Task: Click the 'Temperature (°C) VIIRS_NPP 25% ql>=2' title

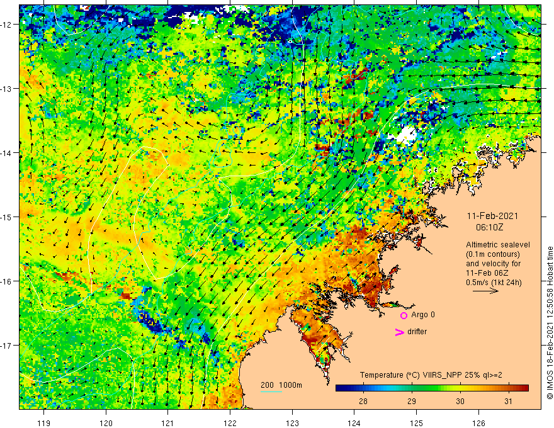Action: click(431, 375)
